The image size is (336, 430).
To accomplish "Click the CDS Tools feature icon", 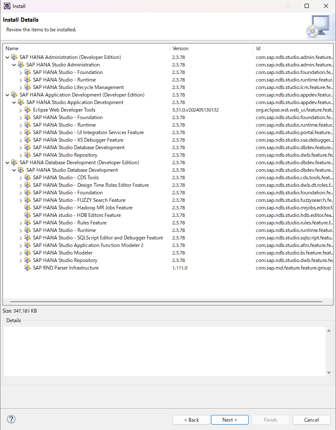I will (28, 178).
